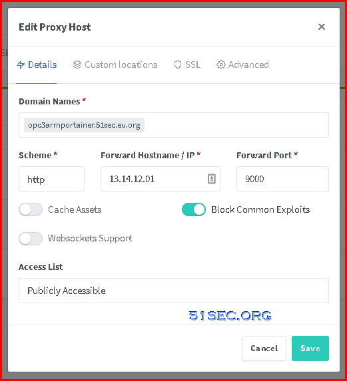
Task: Click the stacked layers Custom locations icon
Action: click(x=77, y=64)
